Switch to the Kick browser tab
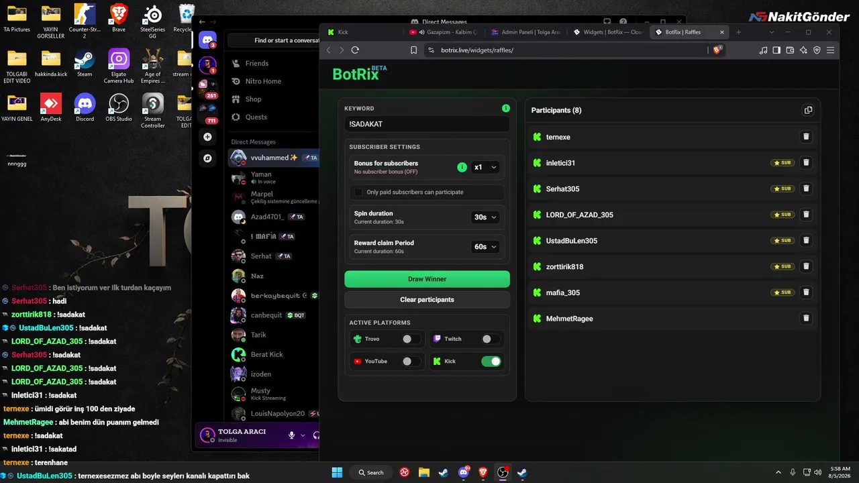 pos(364,32)
